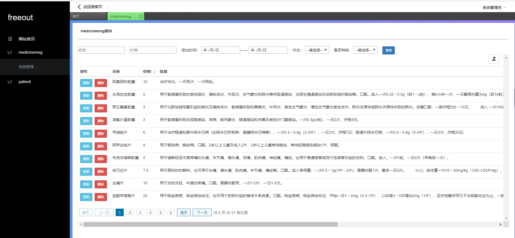
Task: Click 更新 for 诺氟沙星胶囊
Action: click(x=86, y=121)
